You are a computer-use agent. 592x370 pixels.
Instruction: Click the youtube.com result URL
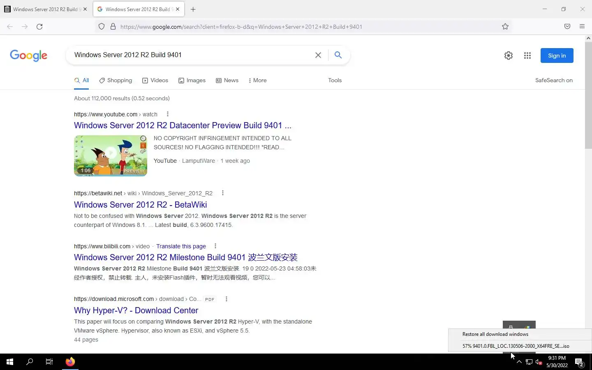tap(116, 114)
